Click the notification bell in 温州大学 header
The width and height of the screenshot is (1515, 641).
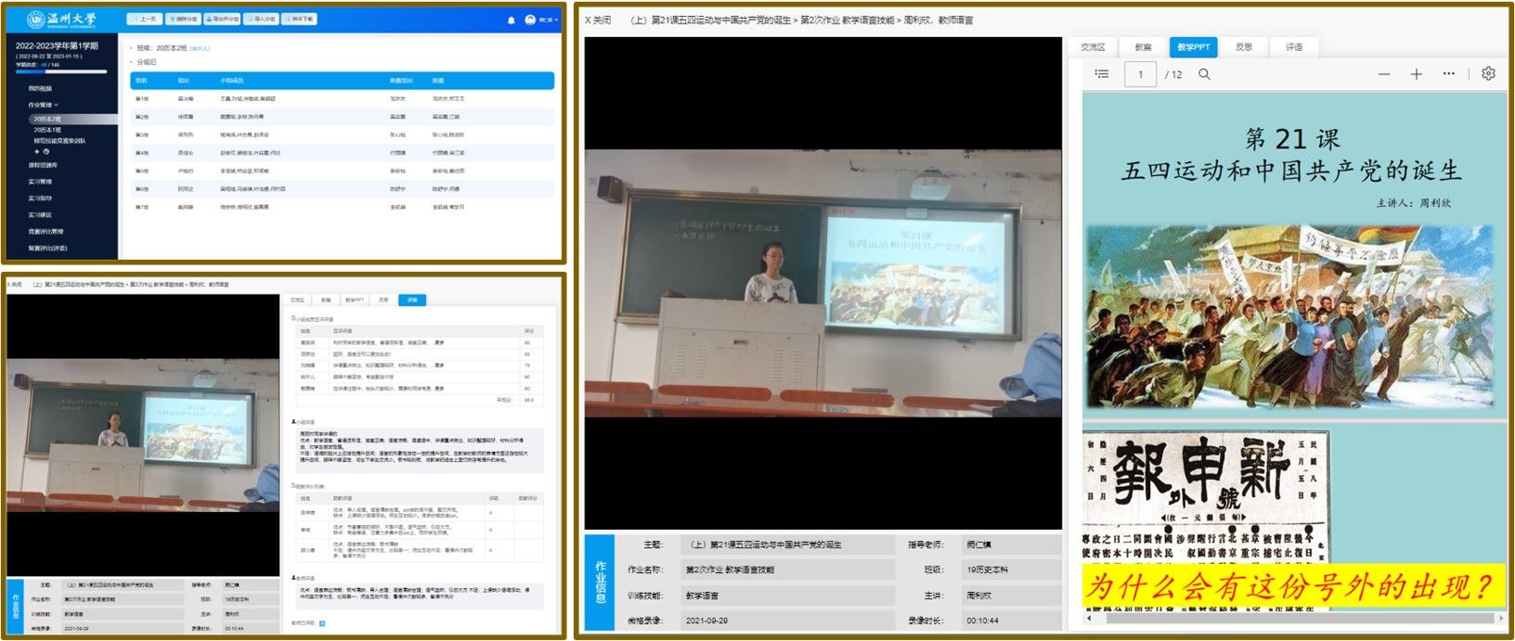point(511,19)
